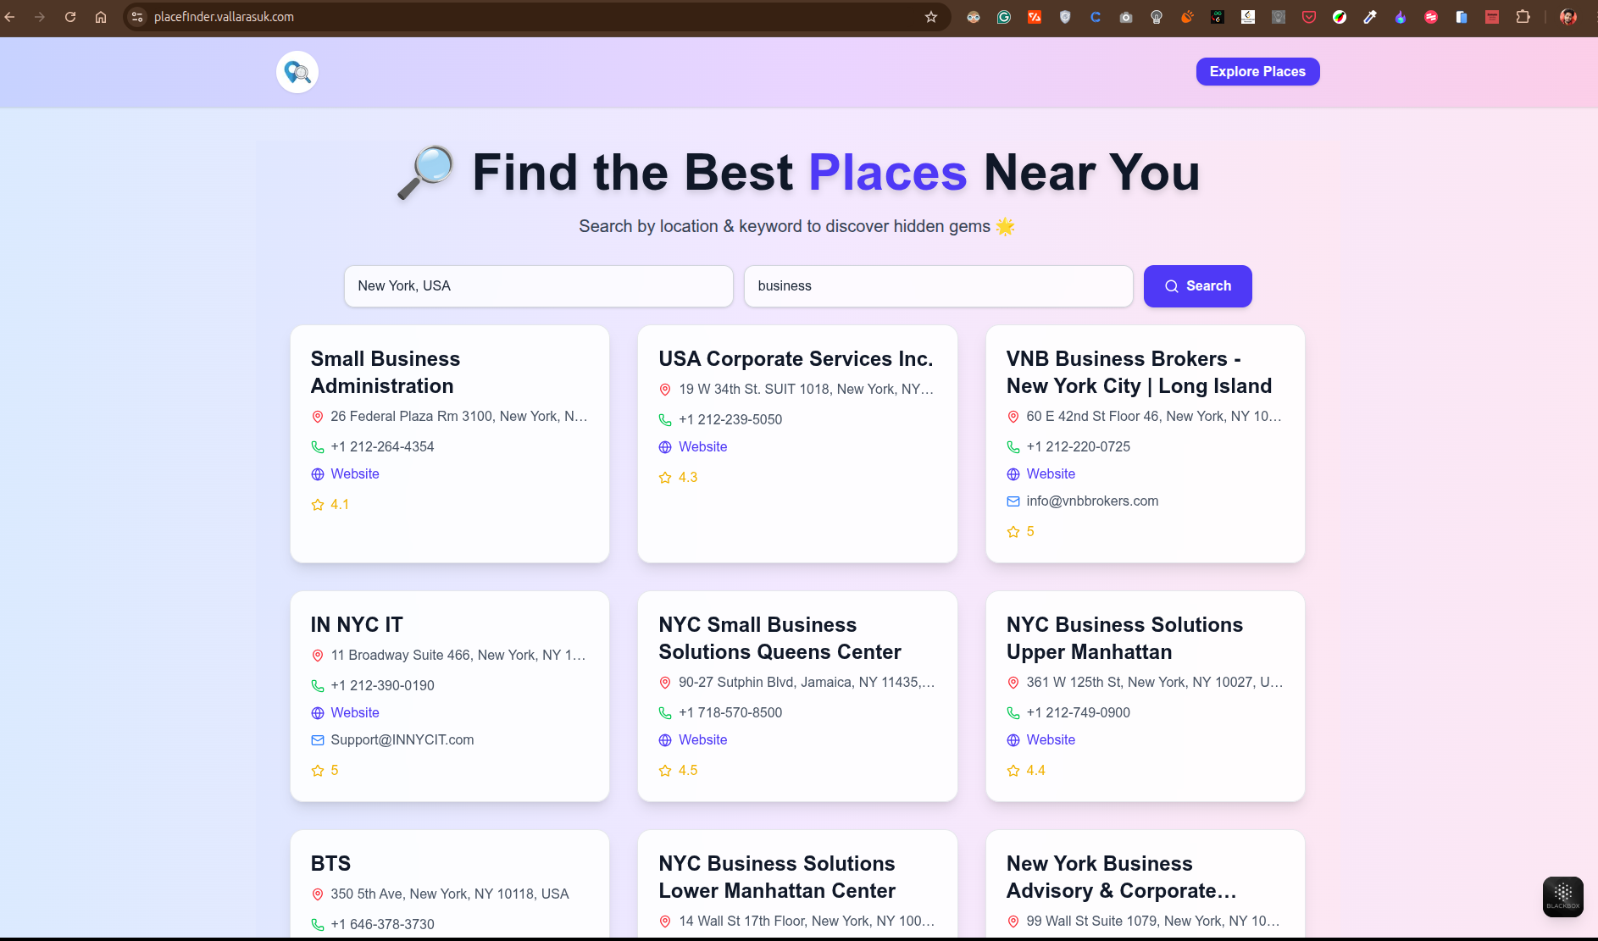Viewport: 1598px width, 941px height.
Task: Click the mail icon beside info@vnbbrokers.com
Action: [x=1013, y=501]
